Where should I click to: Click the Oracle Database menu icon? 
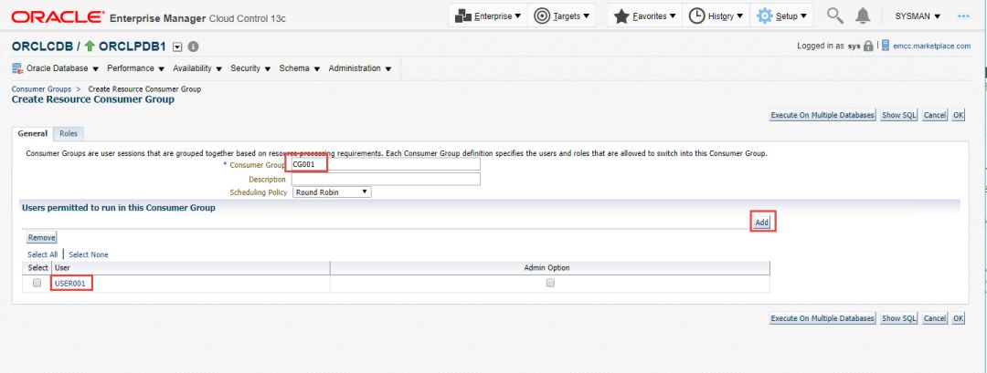(x=17, y=68)
